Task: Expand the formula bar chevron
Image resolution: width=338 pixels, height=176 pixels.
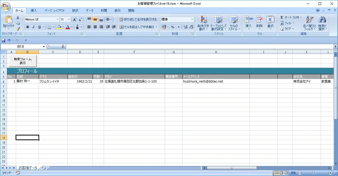Action: tap(336, 47)
